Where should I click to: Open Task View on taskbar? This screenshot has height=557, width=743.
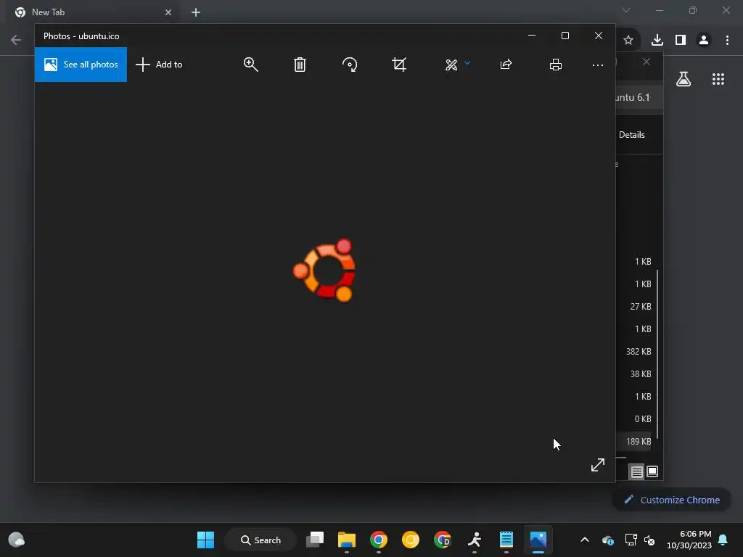point(315,540)
